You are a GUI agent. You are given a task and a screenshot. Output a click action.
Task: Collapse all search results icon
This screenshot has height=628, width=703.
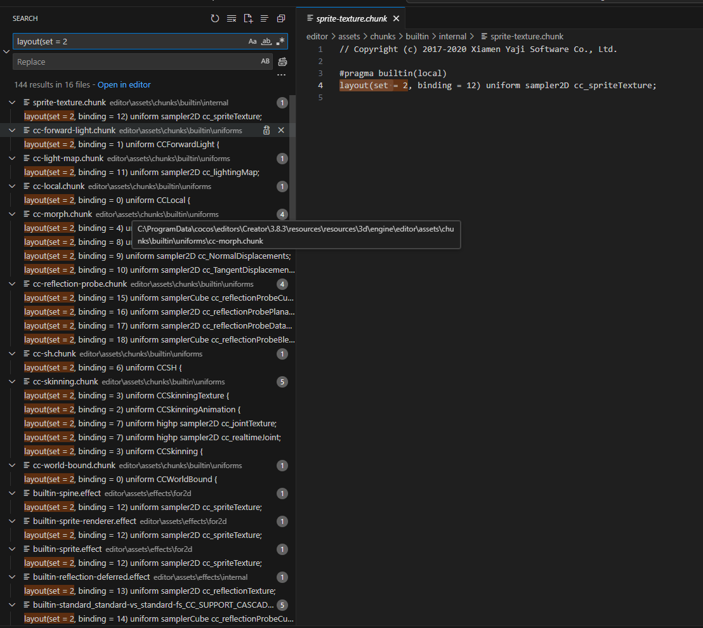point(281,18)
